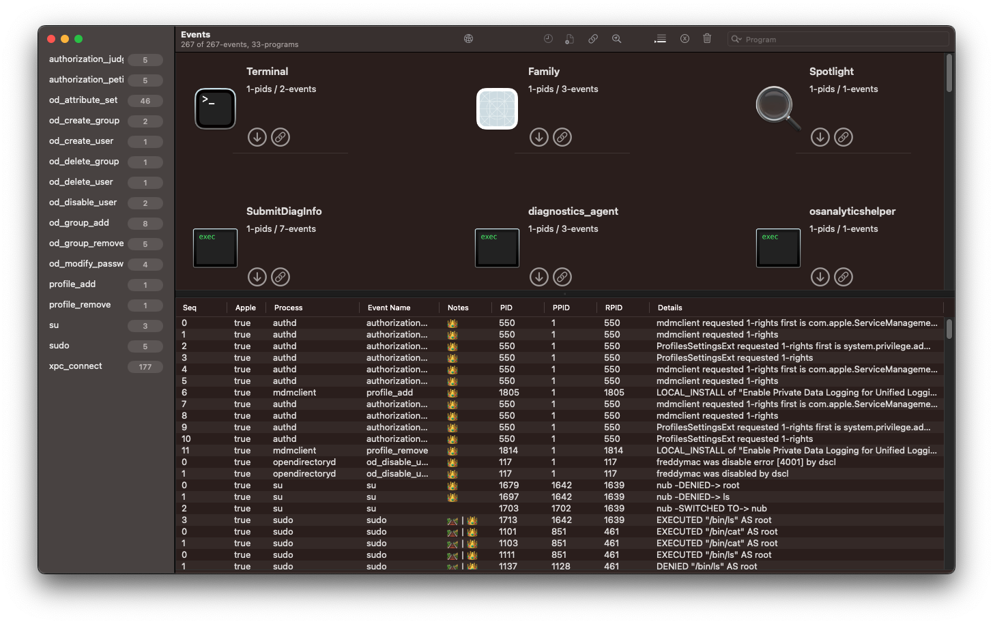Click Family's link button

pos(562,137)
